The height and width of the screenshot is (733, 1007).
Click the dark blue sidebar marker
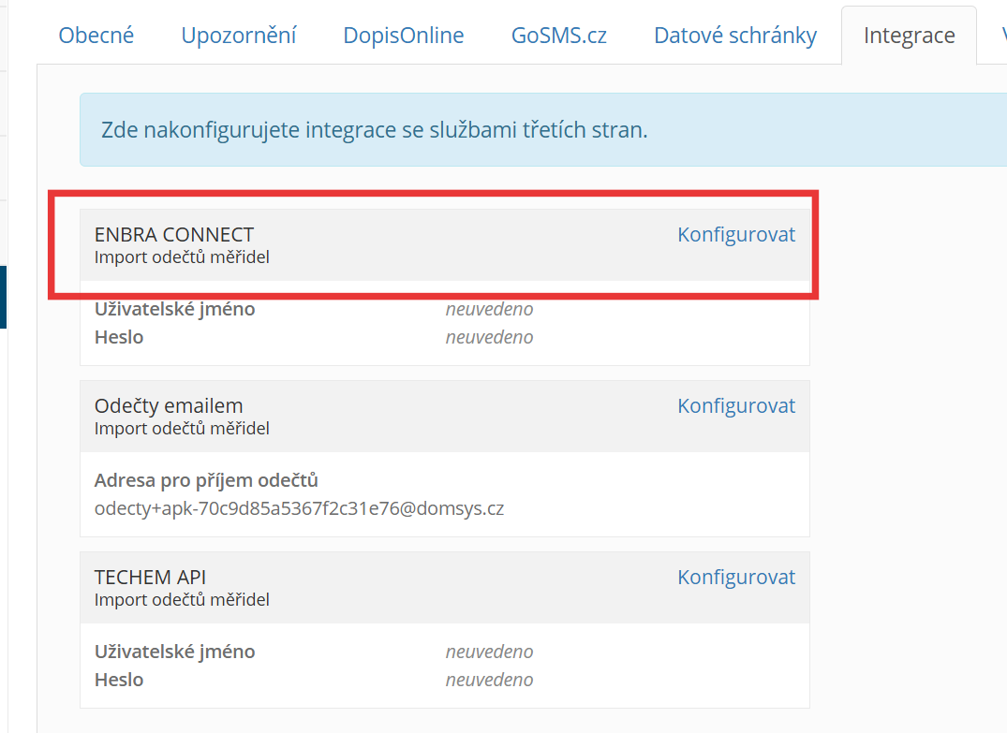coord(3,297)
